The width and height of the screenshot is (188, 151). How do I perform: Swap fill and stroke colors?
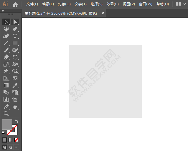click(17, 121)
